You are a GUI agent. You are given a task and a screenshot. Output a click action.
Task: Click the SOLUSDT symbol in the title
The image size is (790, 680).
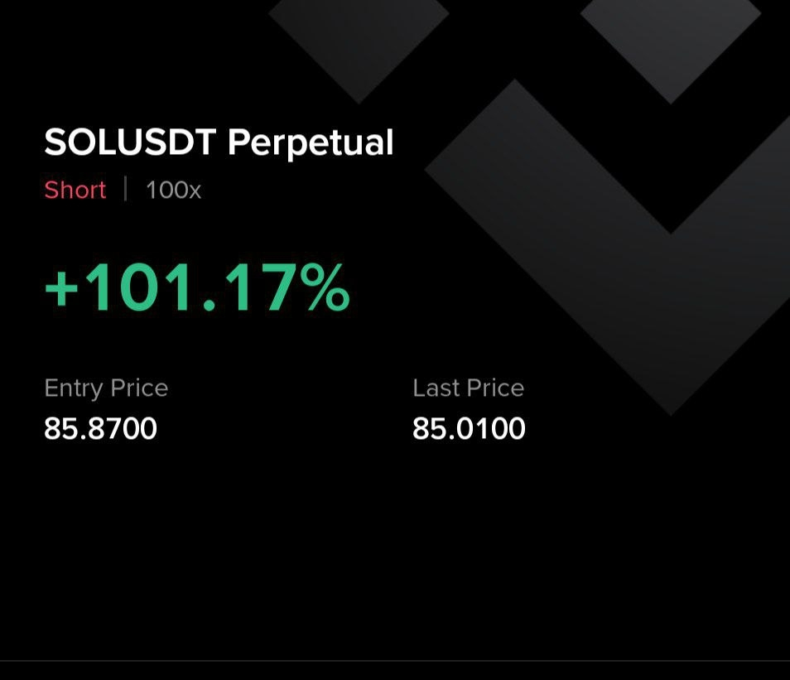[x=130, y=142]
